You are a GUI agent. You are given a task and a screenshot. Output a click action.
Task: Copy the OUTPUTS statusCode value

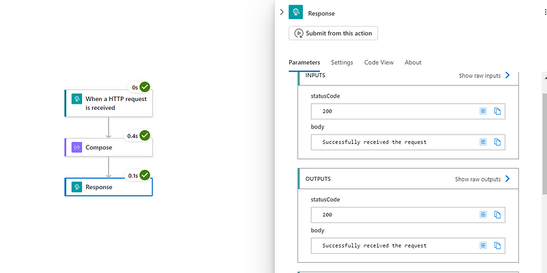point(498,214)
